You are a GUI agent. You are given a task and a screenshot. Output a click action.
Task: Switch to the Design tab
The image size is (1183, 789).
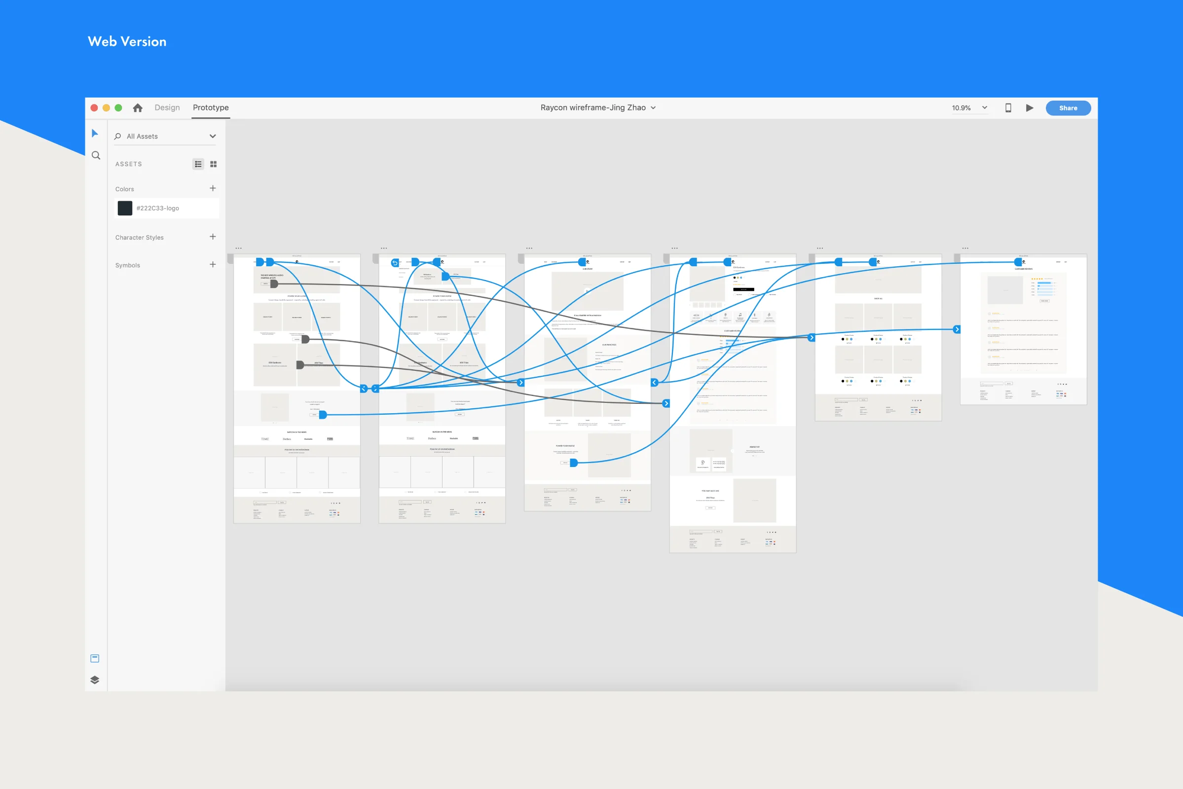[167, 107]
